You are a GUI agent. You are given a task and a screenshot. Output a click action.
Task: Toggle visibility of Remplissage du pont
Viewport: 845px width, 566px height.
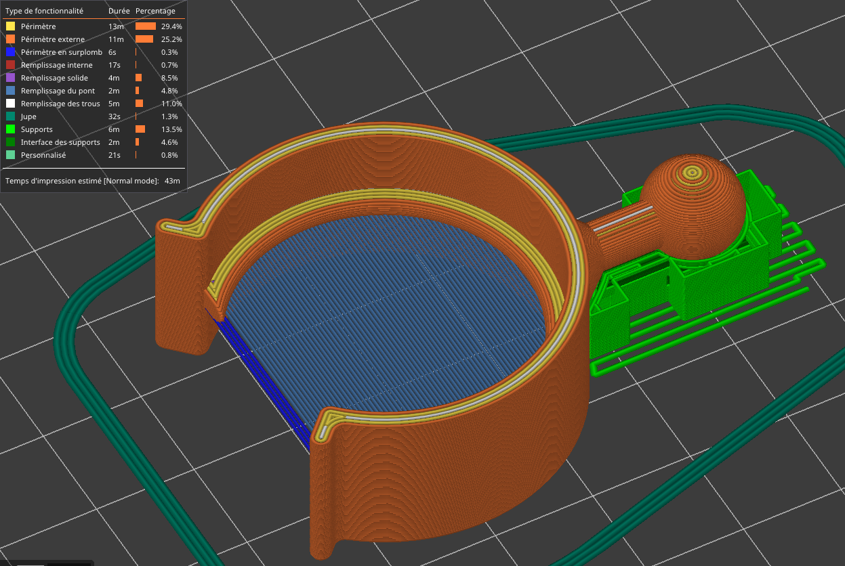click(58, 91)
